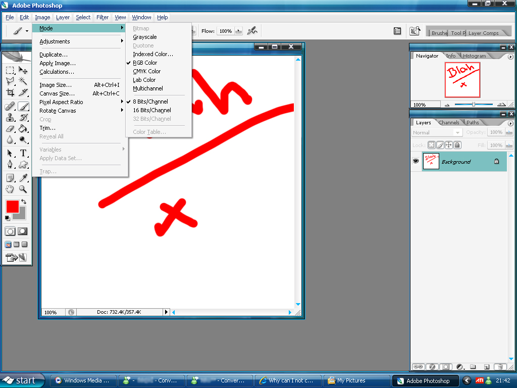Select the Brush tool in toolbox
517x388 pixels.
[23, 106]
